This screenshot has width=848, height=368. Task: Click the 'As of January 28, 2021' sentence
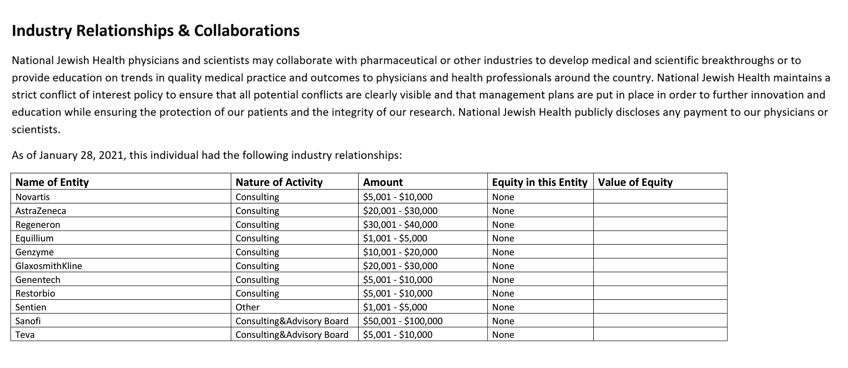tap(207, 155)
